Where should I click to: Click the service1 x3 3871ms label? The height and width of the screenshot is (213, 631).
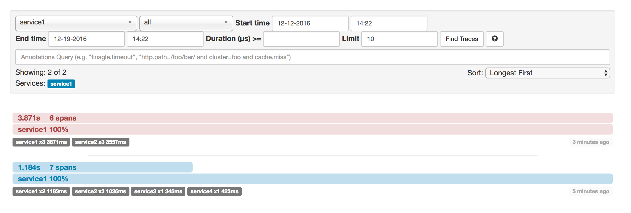tap(41, 142)
